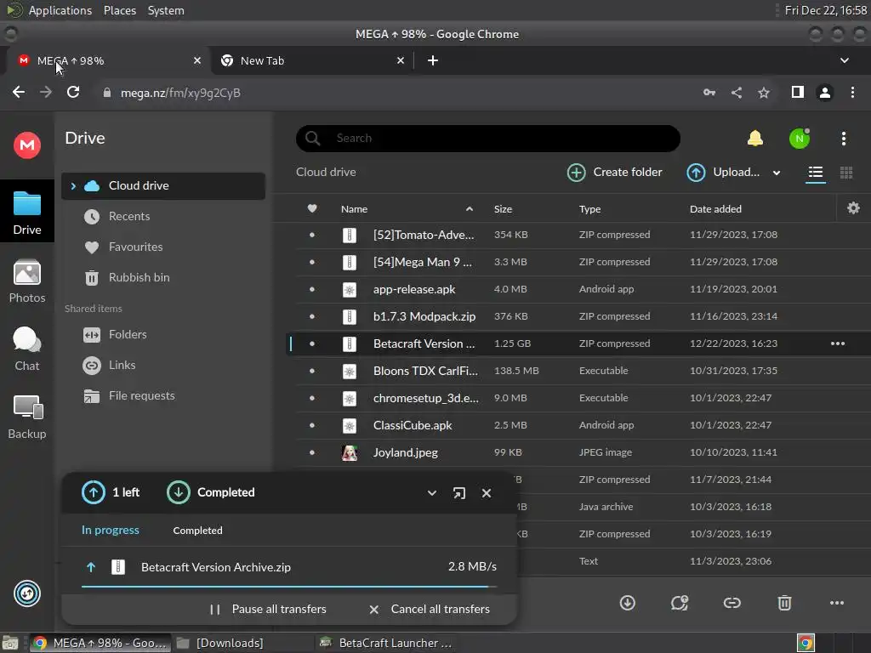Sort by Name column arrow
The height and width of the screenshot is (653, 871).
tap(470, 209)
